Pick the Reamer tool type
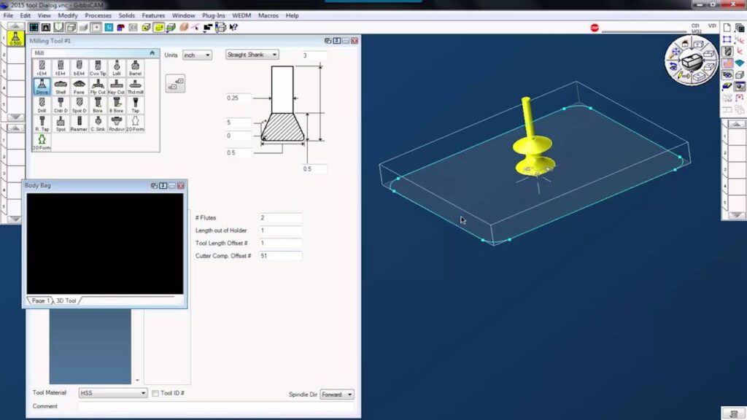 (79, 124)
